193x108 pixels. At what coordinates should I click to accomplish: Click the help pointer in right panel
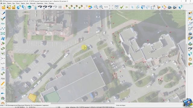tap(190, 54)
